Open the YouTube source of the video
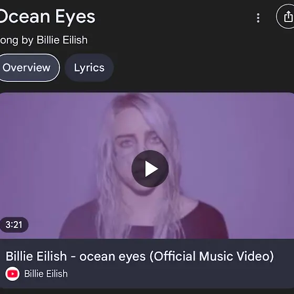294x294 pixels. 13,274
